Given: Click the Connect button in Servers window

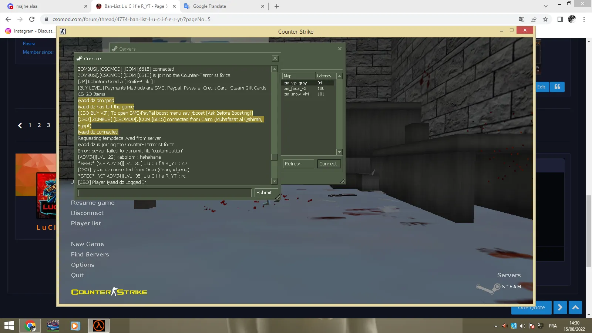Looking at the screenshot, I should (x=329, y=164).
